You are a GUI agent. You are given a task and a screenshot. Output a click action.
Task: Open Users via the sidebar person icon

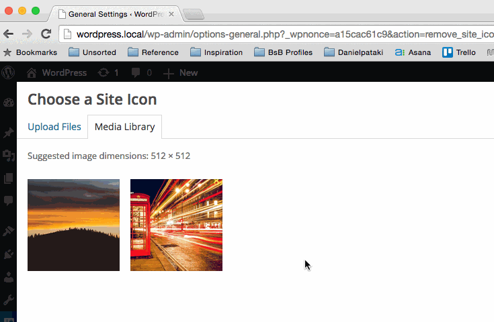click(x=9, y=276)
